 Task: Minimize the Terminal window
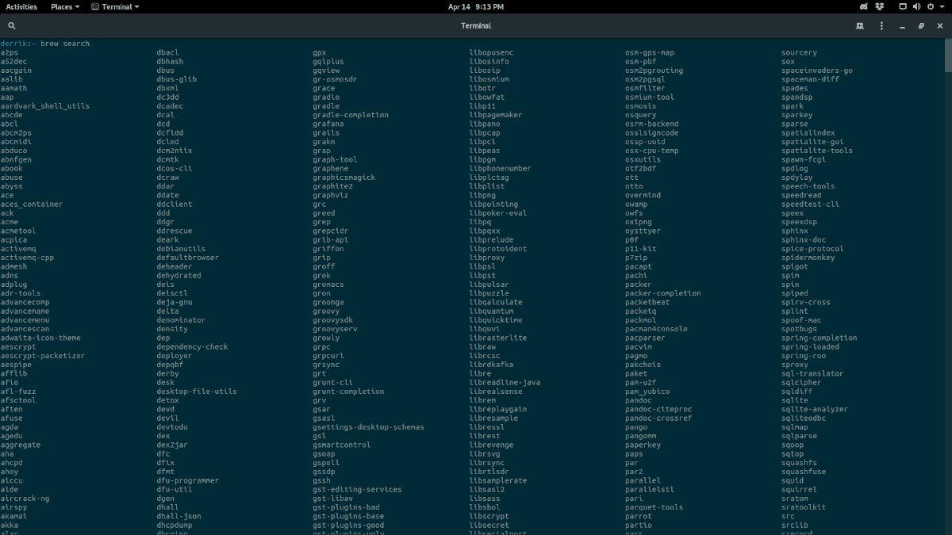tap(903, 26)
